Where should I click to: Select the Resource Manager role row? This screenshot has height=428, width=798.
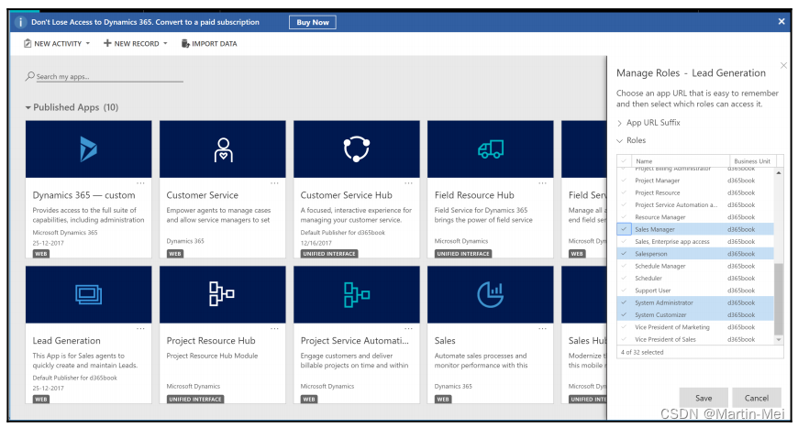click(695, 217)
